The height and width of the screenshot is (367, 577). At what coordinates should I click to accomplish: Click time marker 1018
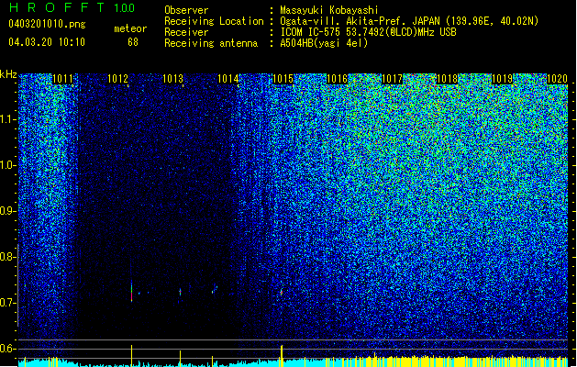point(447,79)
